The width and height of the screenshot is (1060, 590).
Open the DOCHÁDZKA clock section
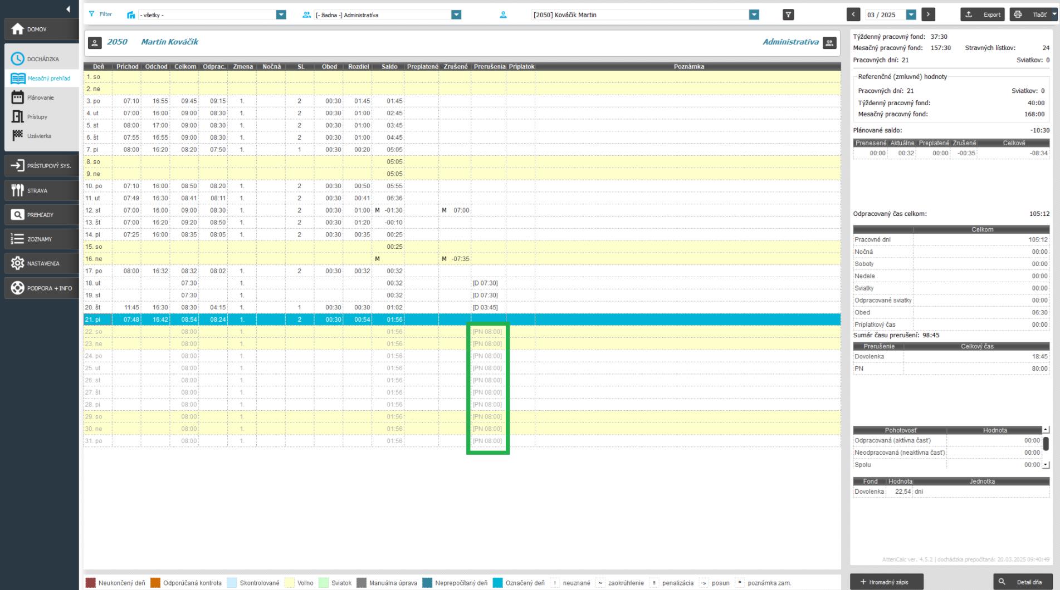click(18, 59)
